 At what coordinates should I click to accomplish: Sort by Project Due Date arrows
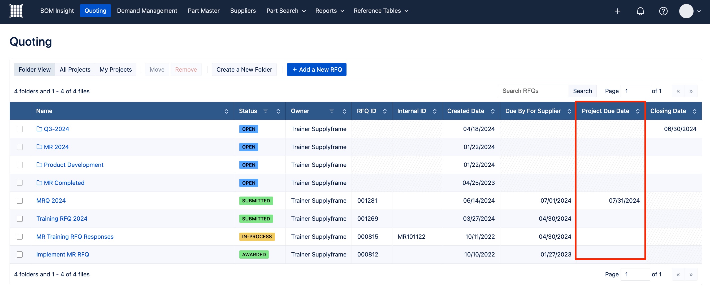(638, 111)
